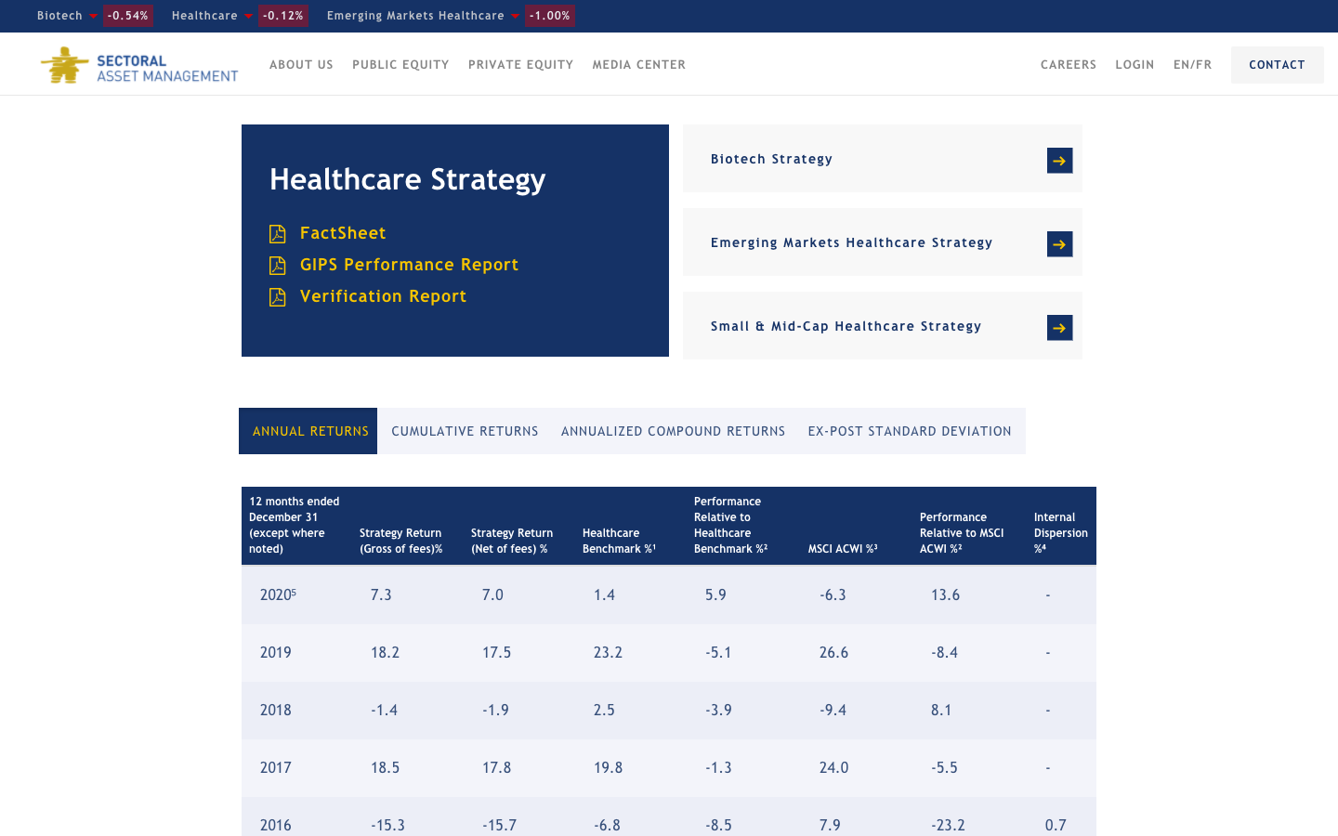Click the Healthcare Benchmark % column header
This screenshot has width=1338, height=836.
(x=619, y=541)
